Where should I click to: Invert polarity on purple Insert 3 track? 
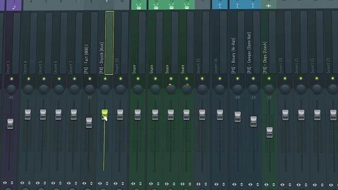[x=12, y=183]
